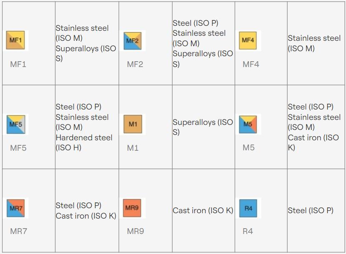The height and width of the screenshot is (254, 346).
Task: Click the R4 label under icon
Action: (248, 231)
